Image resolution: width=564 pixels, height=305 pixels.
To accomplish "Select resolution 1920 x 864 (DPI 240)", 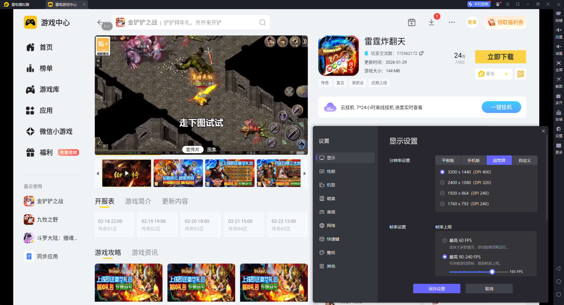I will [x=442, y=193].
